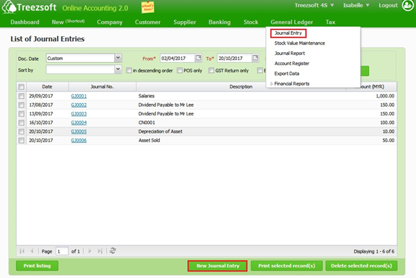Jump to first page arrow icon

point(22,251)
